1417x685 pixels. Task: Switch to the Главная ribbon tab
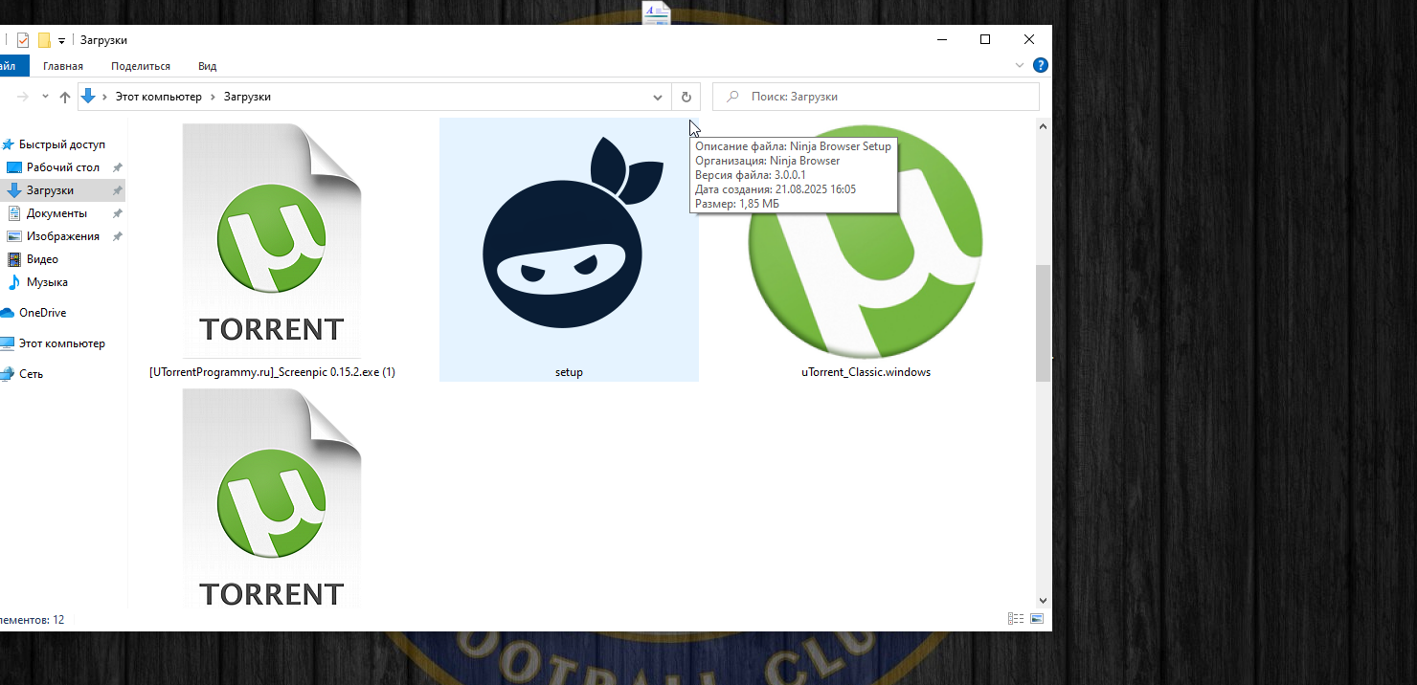pyautogui.click(x=63, y=66)
